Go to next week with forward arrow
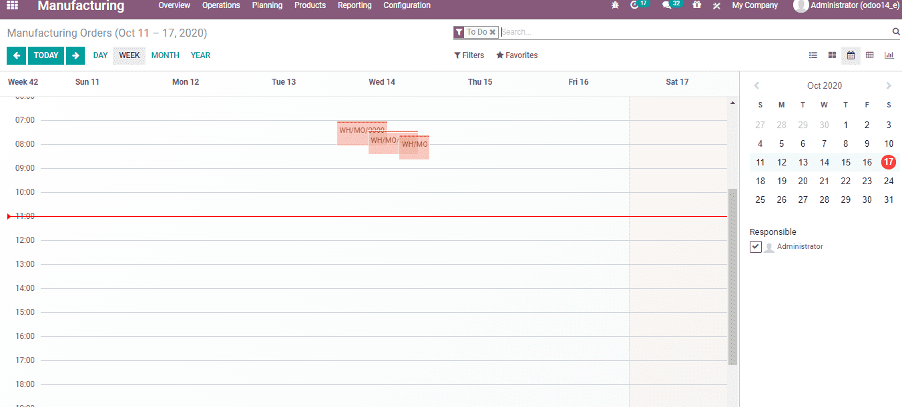 point(75,55)
